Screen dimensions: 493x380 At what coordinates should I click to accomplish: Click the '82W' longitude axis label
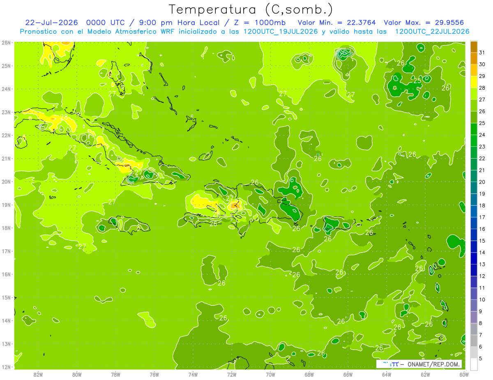38,374
